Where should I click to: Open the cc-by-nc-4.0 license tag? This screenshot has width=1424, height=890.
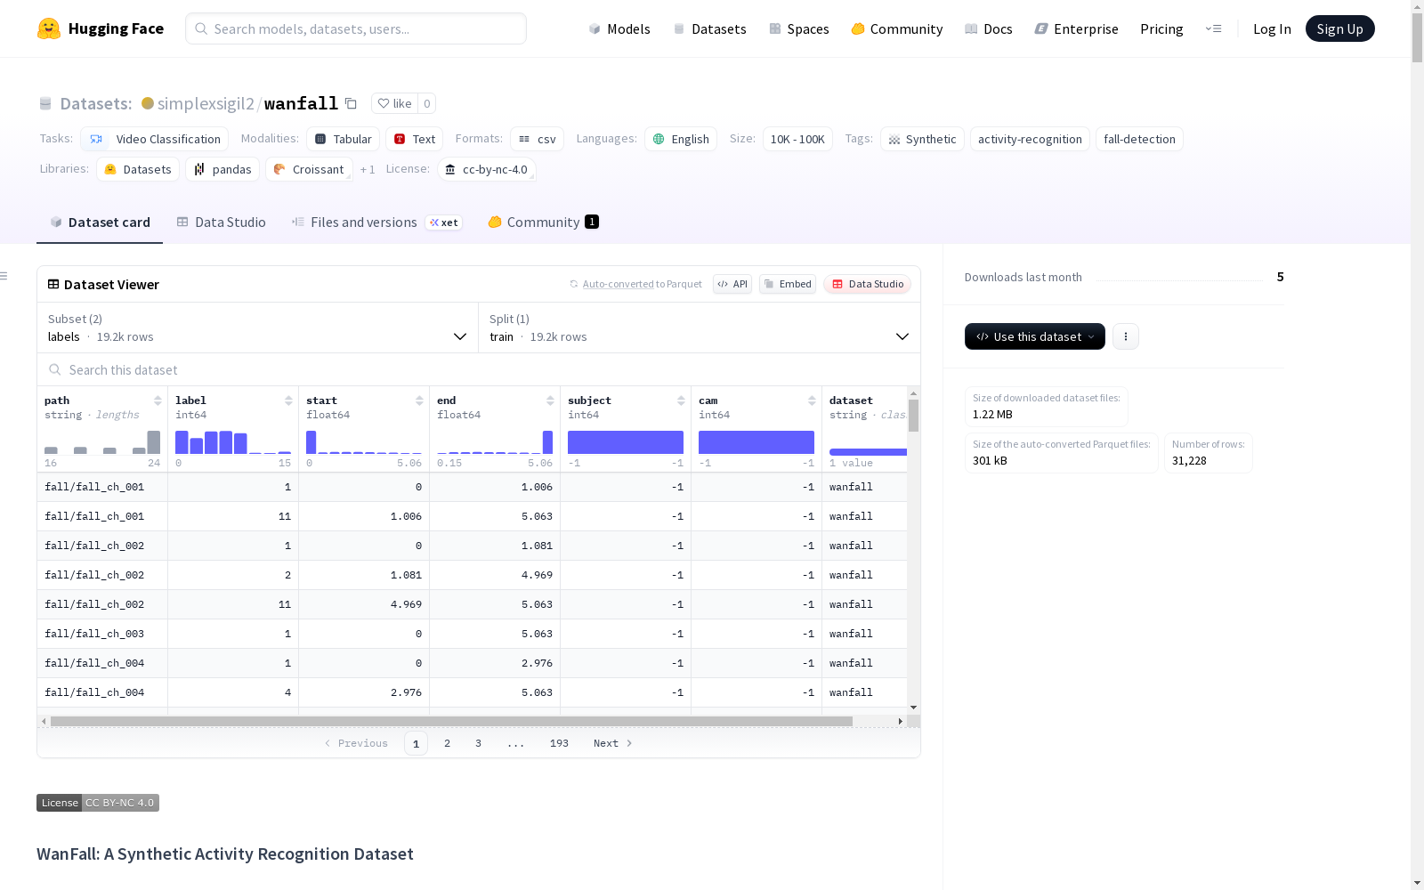pos(487,169)
